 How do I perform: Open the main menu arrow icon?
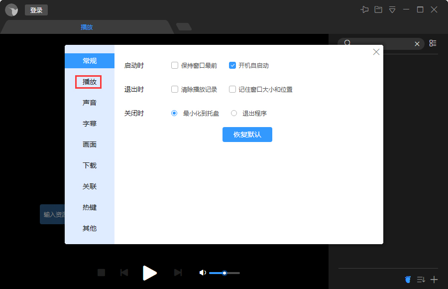pos(392,9)
